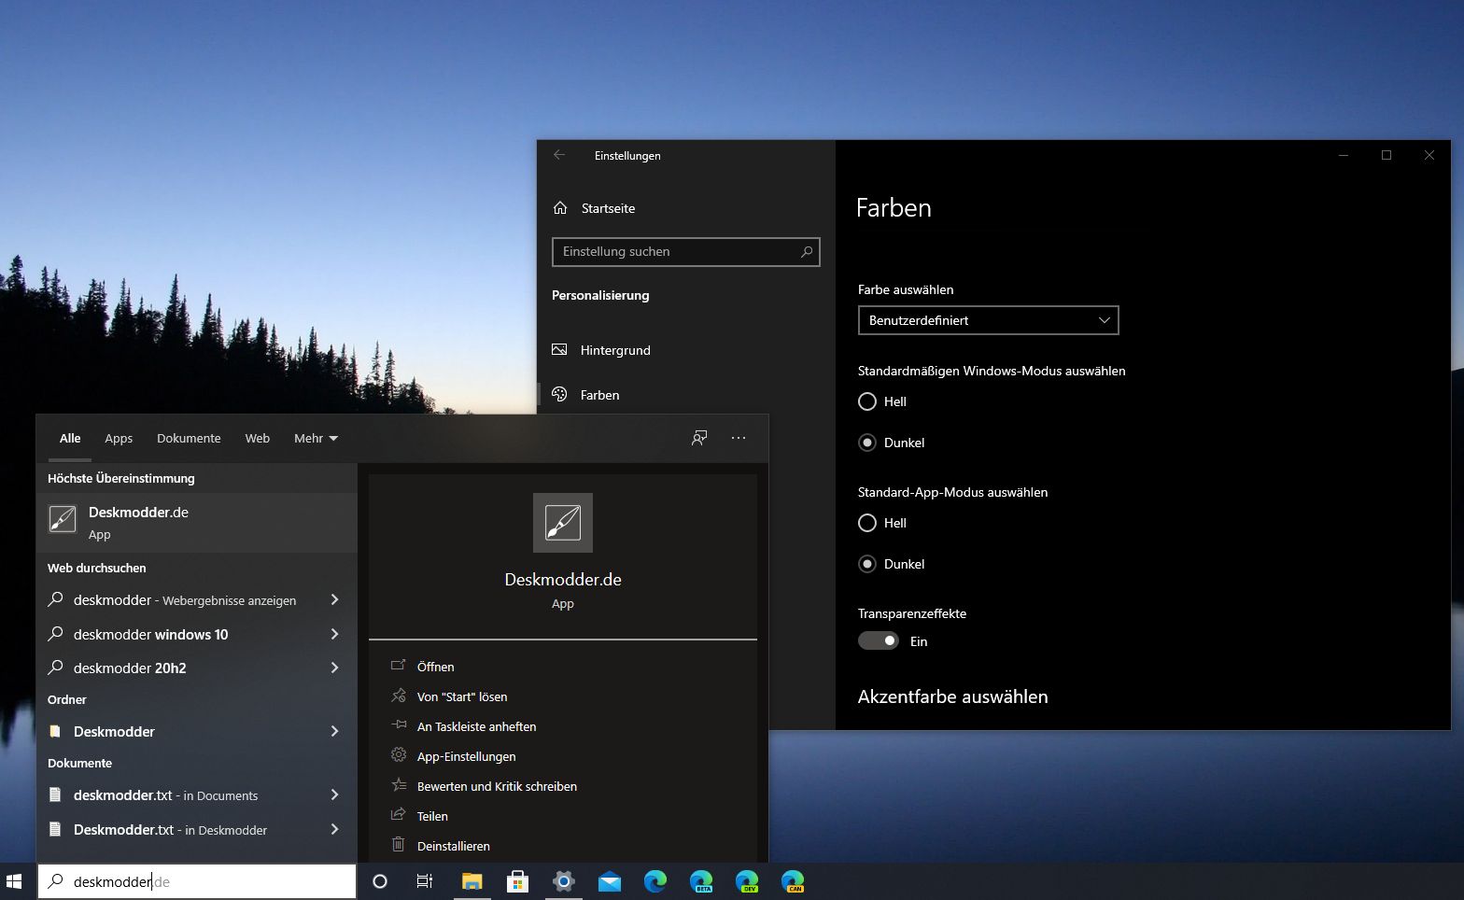Launch Edge Dev from the taskbar
This screenshot has width=1464, height=900.
point(747,881)
